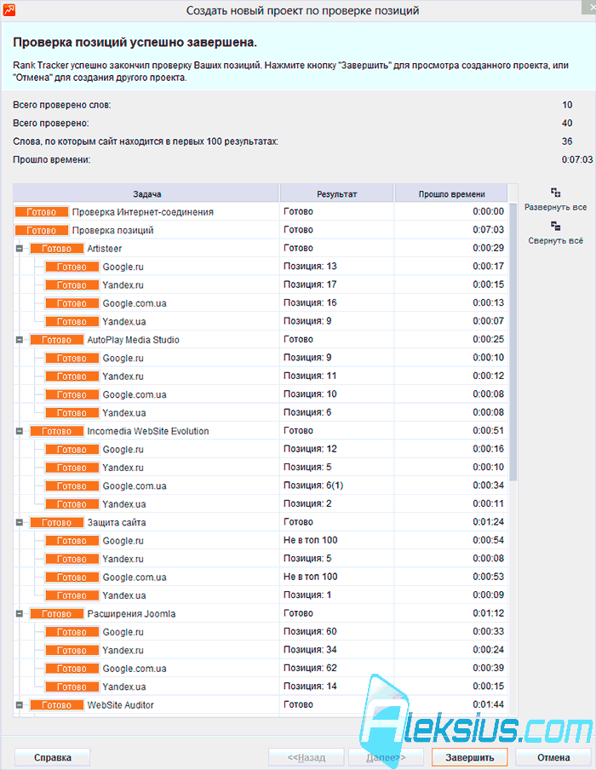The image size is (596, 770).
Task: Click the Завершить button
Action: point(470,757)
